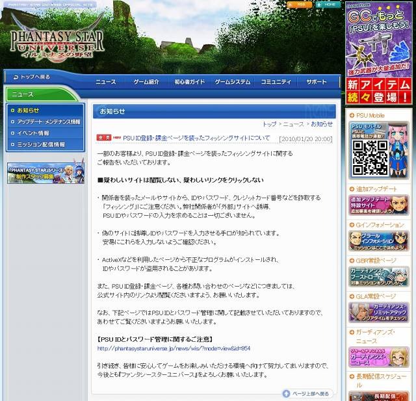Click the ガーディアンズ・ニュース heading
Screen dimensions: 416x401
coord(376,336)
